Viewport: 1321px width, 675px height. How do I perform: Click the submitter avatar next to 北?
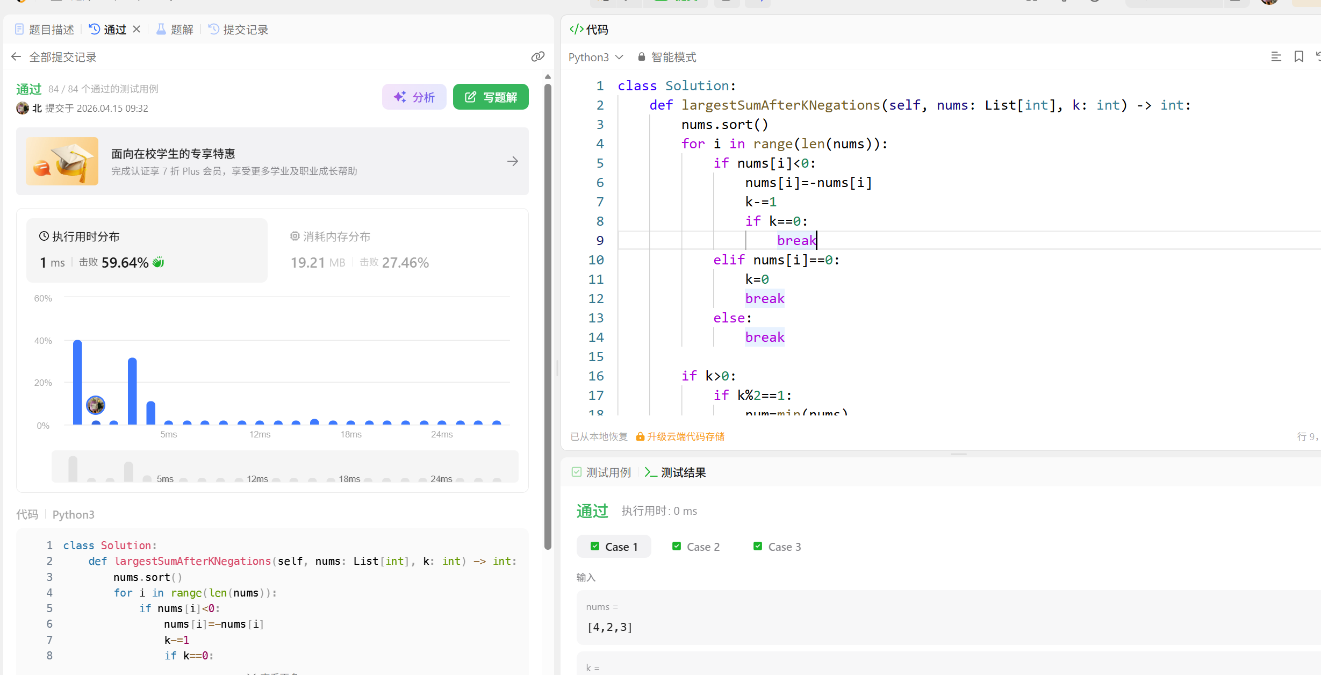(x=23, y=108)
